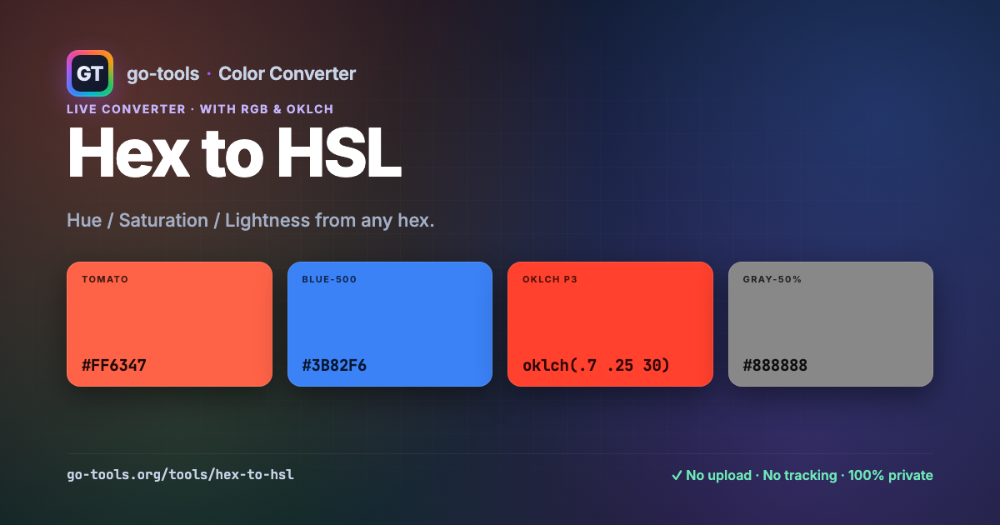Click the go-tools brand name

tap(162, 73)
